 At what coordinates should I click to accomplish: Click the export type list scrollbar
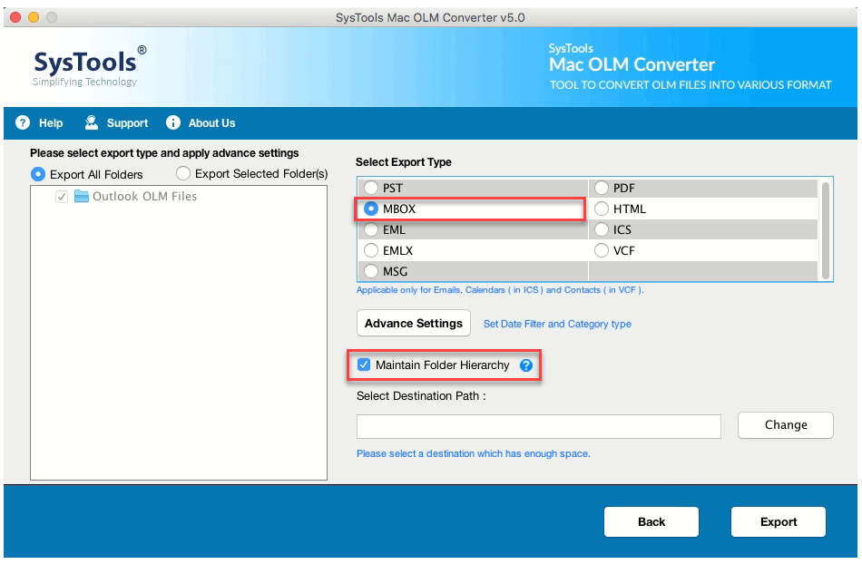click(x=825, y=229)
